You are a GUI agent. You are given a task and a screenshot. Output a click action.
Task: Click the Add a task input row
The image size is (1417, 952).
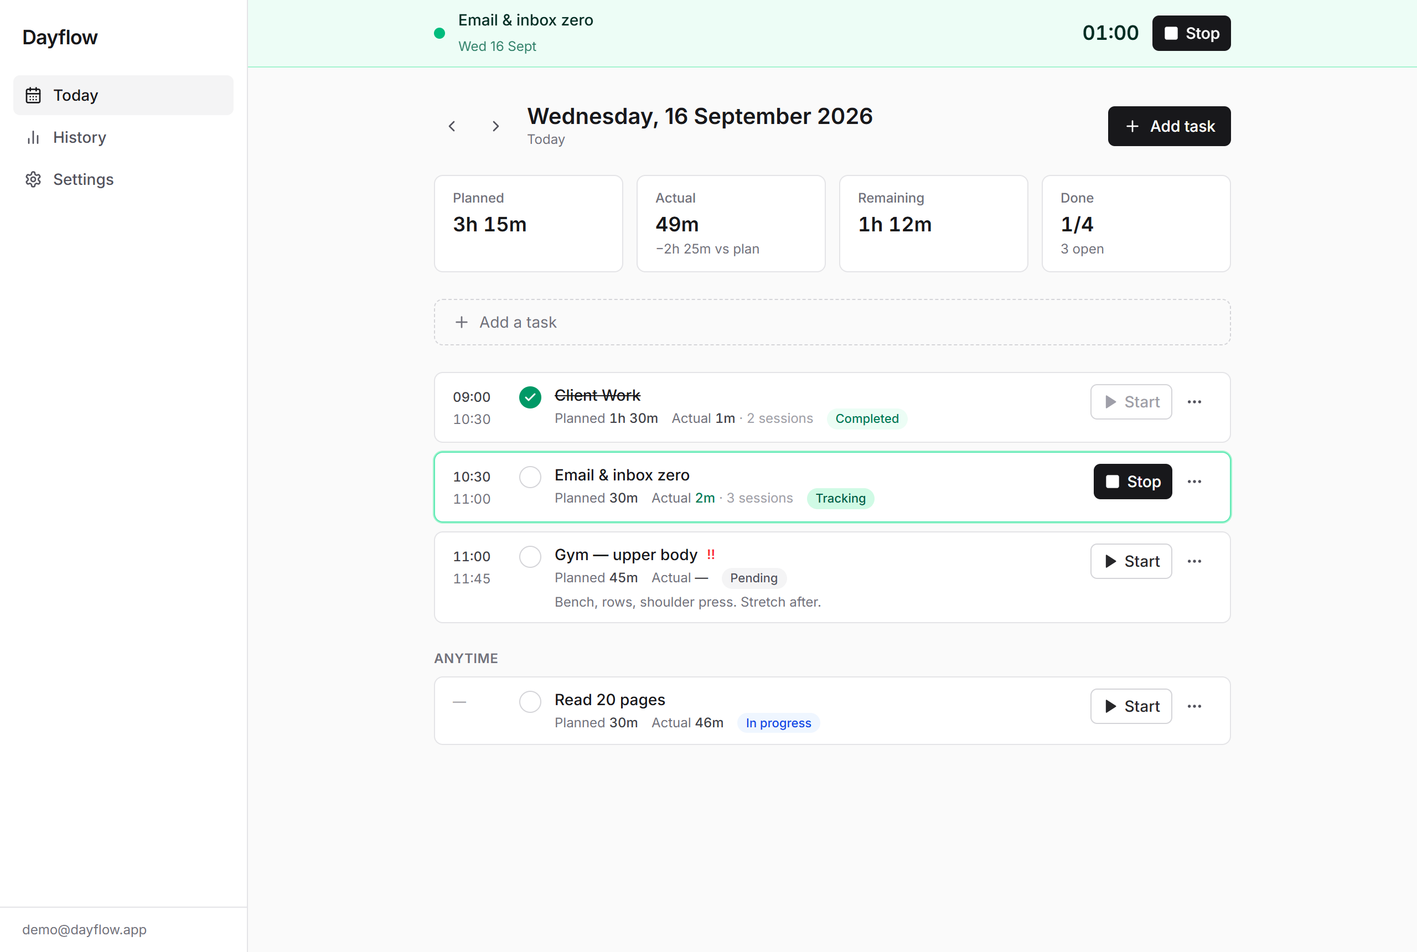coord(832,322)
